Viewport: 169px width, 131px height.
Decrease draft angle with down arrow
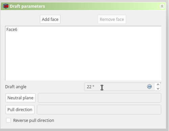(x=158, y=89)
